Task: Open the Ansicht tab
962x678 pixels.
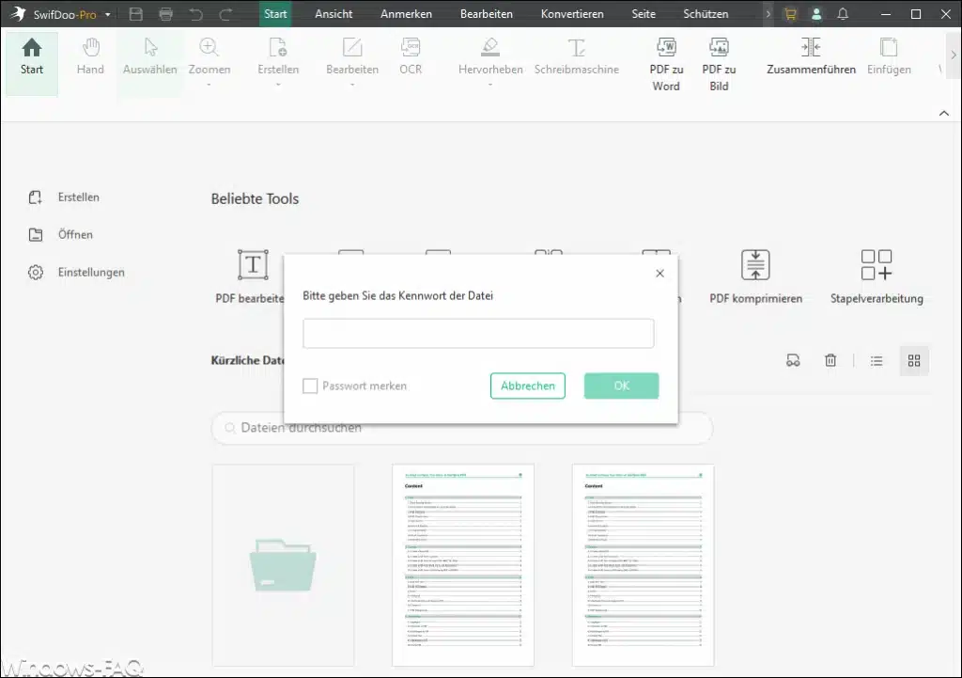Action: [334, 13]
